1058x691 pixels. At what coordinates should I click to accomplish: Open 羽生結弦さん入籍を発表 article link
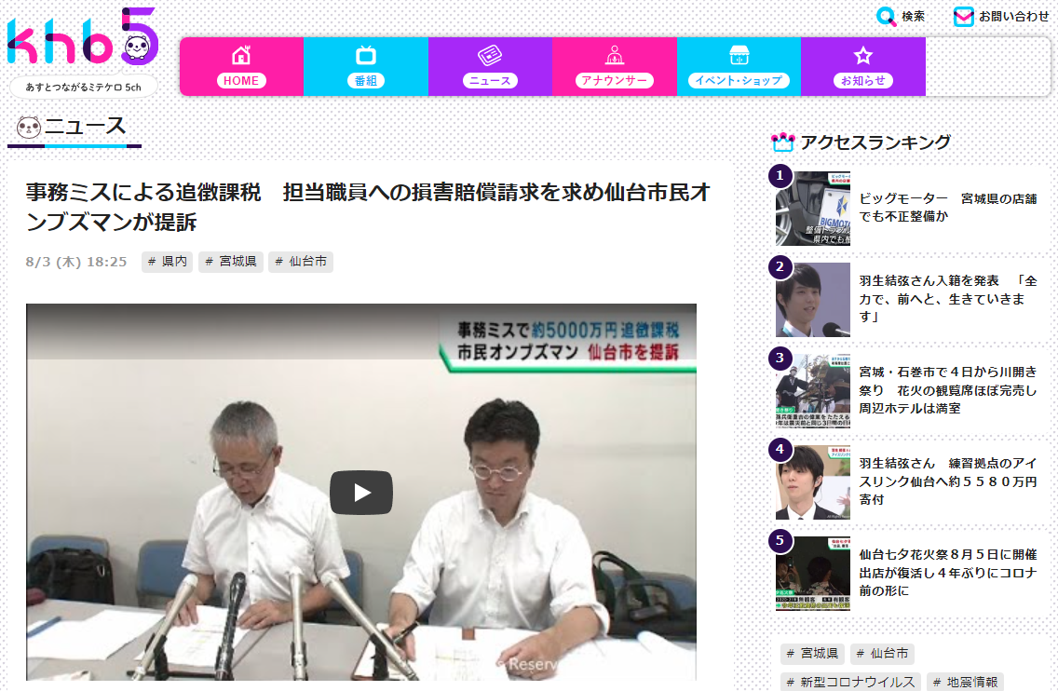point(947,298)
